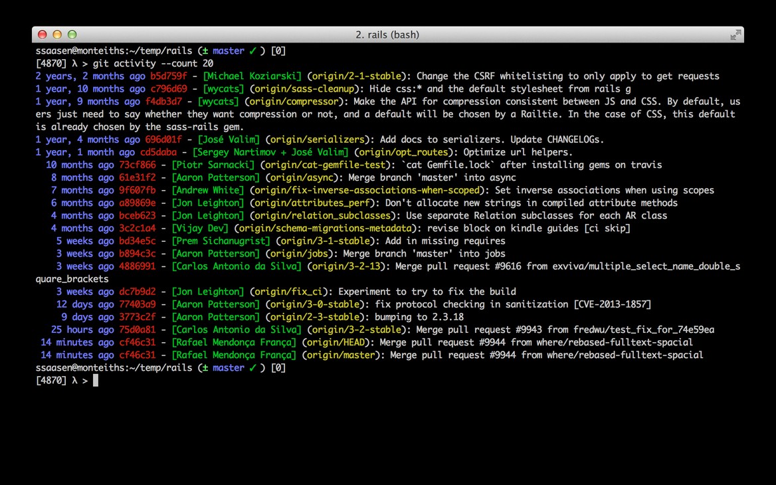Enter fullscreen via the title bar arrows icon
The height and width of the screenshot is (485, 776).
point(735,35)
